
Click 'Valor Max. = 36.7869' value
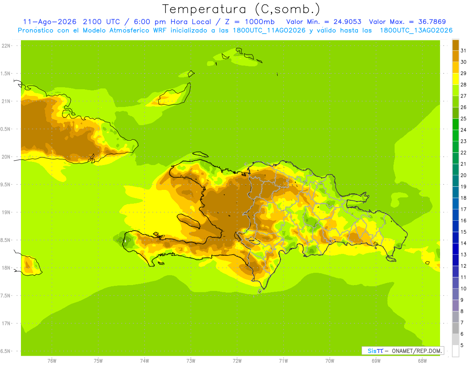(407, 22)
